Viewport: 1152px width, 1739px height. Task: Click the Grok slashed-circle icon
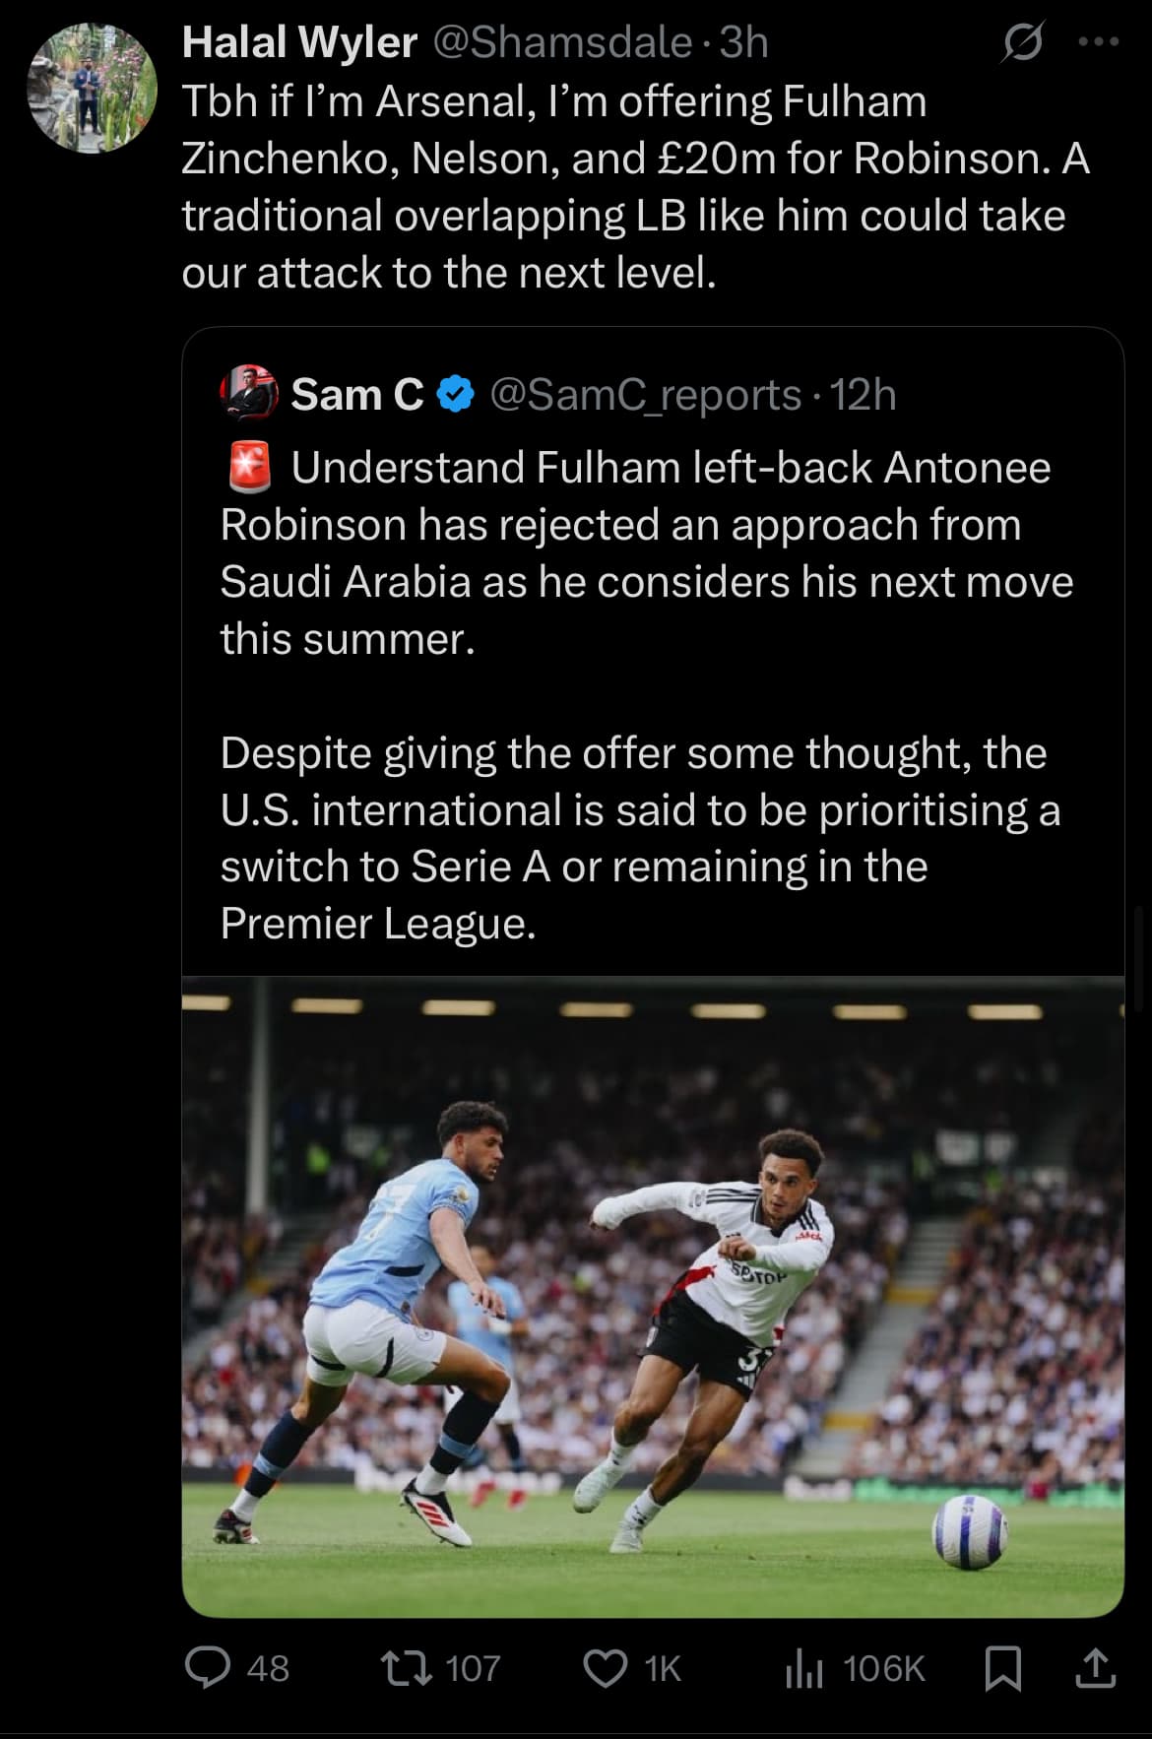pyautogui.click(x=1022, y=43)
